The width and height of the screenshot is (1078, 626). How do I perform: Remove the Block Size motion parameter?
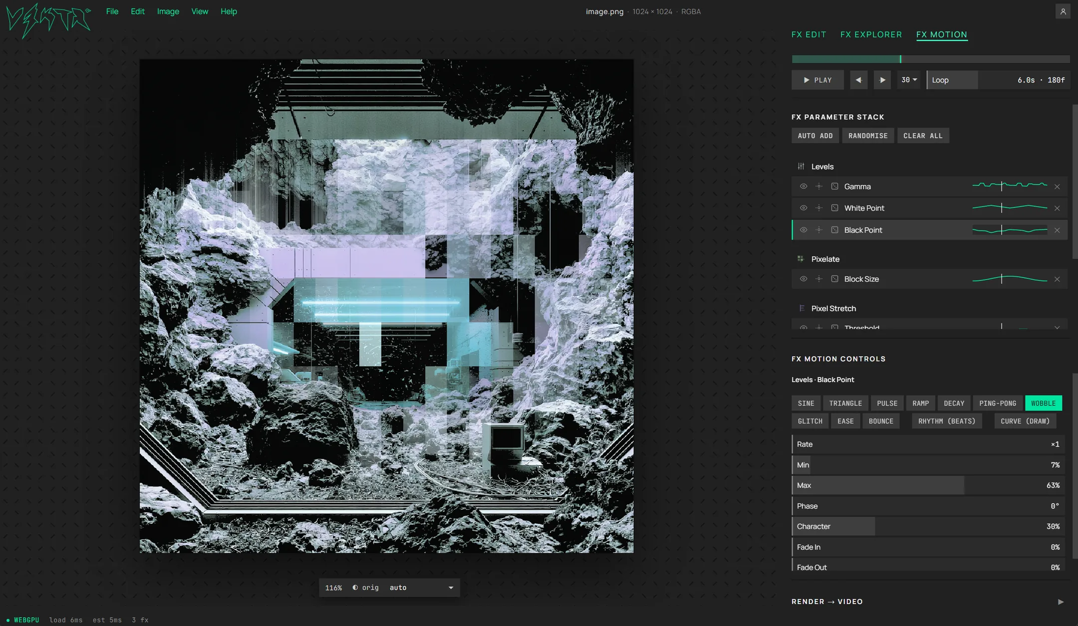[x=1057, y=279]
